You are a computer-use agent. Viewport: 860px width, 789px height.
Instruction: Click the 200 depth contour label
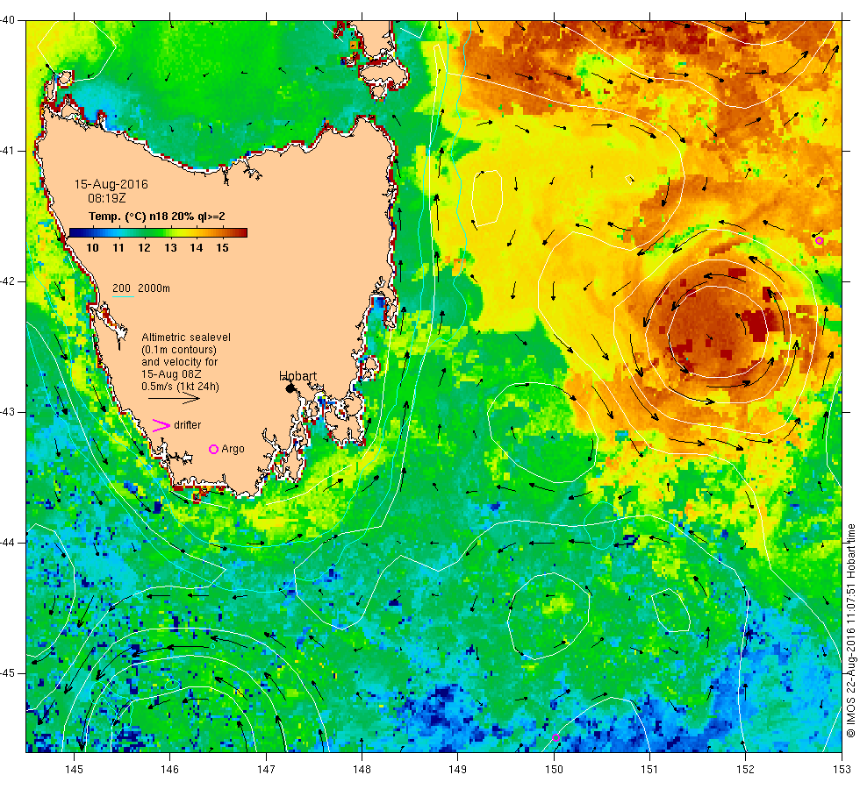click(x=121, y=288)
